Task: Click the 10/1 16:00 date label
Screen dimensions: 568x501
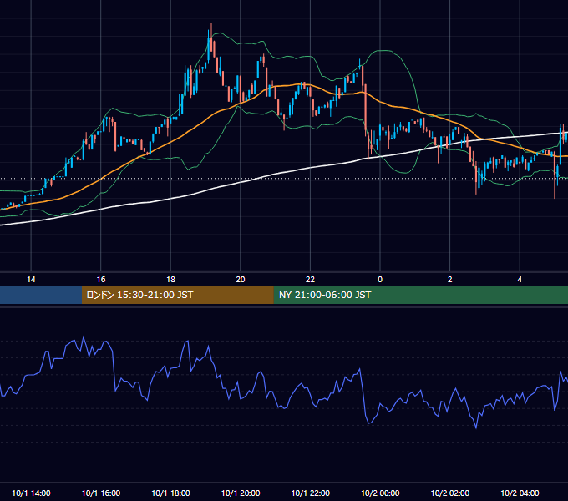Action: 101,493
